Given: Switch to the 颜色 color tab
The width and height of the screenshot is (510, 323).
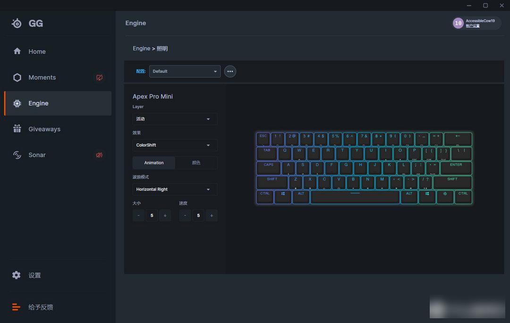Looking at the screenshot, I should point(196,162).
